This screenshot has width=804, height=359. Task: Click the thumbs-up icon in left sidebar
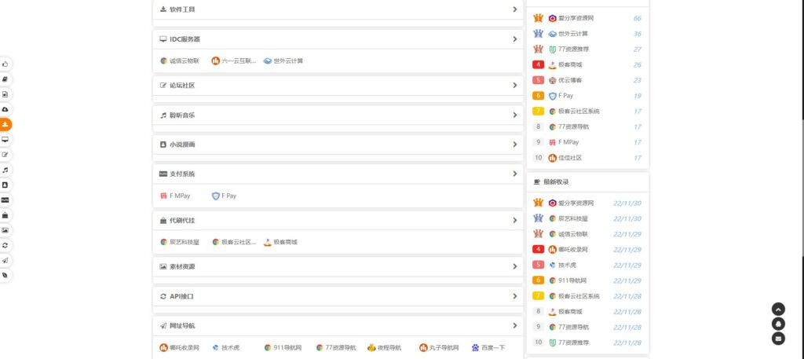(5, 64)
